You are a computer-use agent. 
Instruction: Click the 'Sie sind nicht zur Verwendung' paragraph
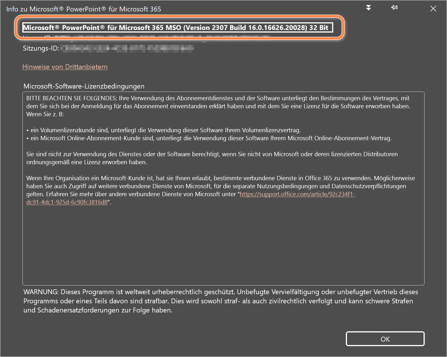tap(212, 158)
